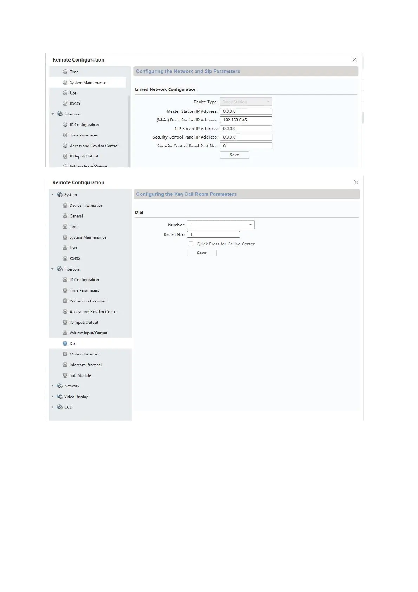
Task: Click gear icon beside General
Action: click(x=65, y=216)
